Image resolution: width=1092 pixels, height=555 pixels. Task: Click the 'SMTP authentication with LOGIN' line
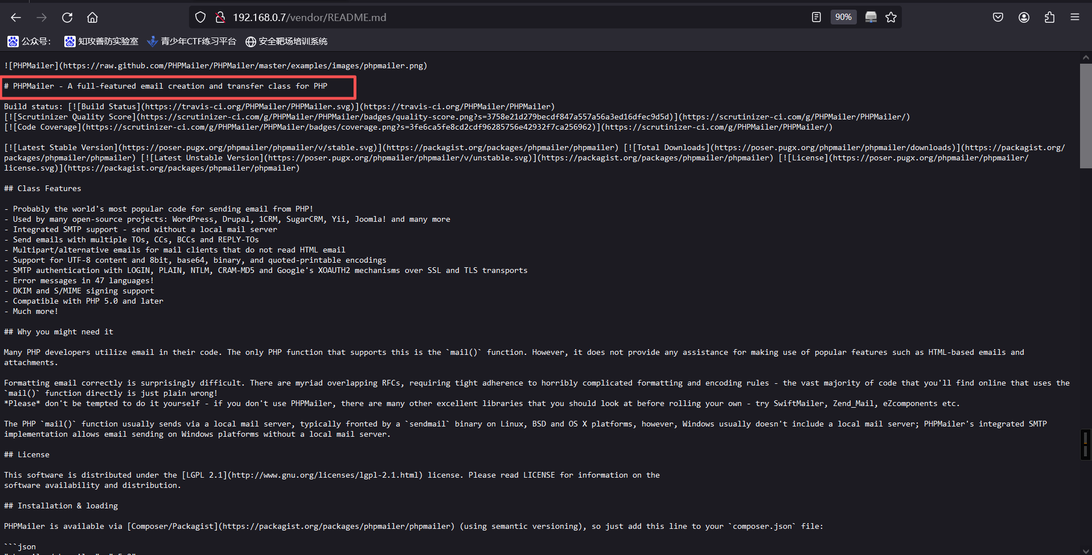pyautogui.click(x=266, y=271)
